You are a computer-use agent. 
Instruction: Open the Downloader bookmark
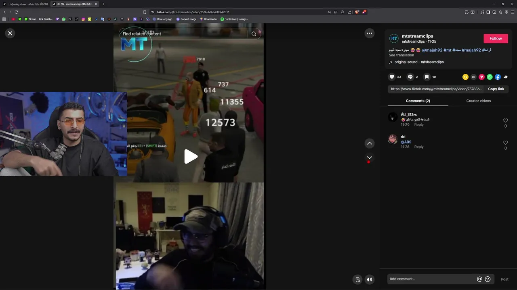coord(208,19)
